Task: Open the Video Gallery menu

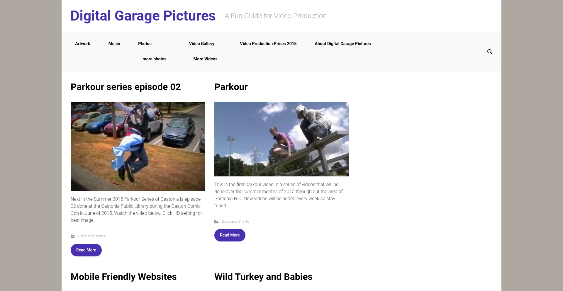Action: (201, 44)
